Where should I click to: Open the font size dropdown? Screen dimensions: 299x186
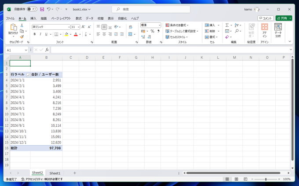79,27
